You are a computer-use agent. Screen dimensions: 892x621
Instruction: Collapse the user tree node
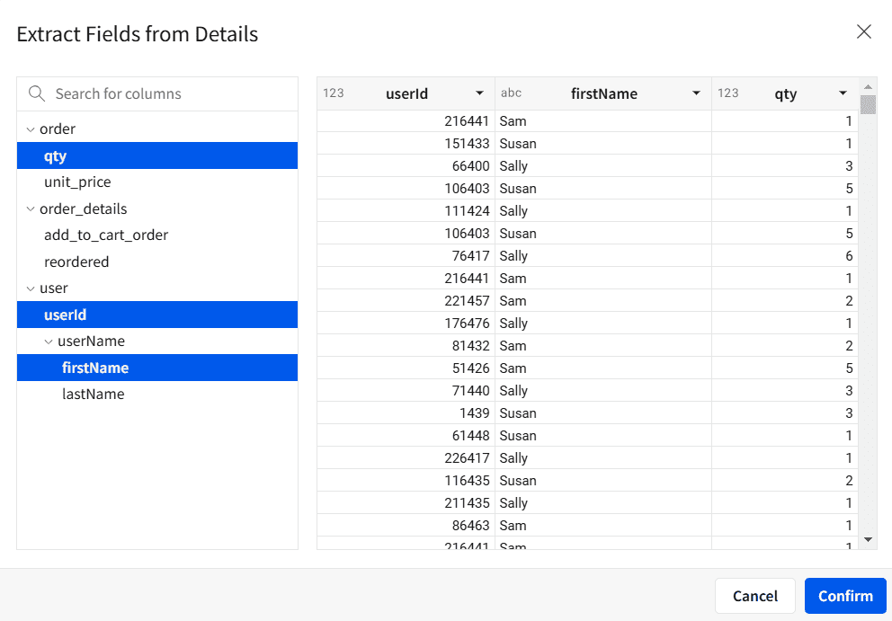(x=31, y=288)
